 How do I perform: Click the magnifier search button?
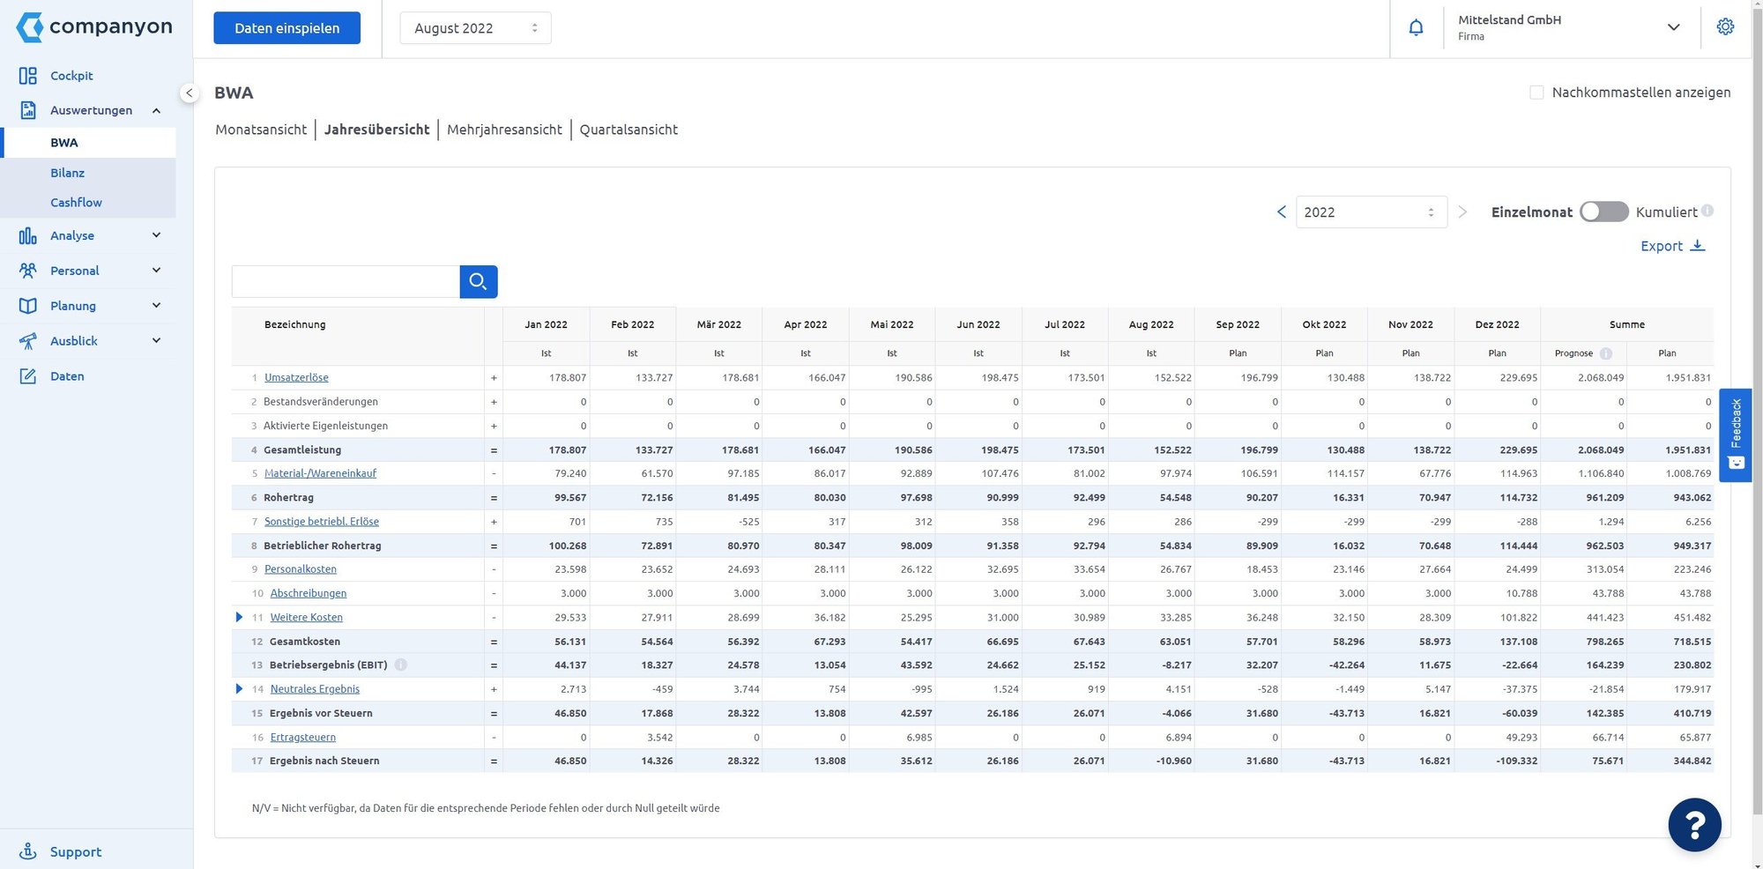479,281
